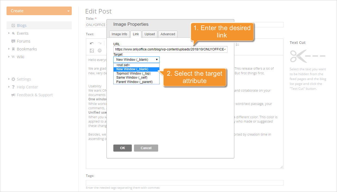Open the Wiki section icon
337x192 pixels.
[x=13, y=57]
